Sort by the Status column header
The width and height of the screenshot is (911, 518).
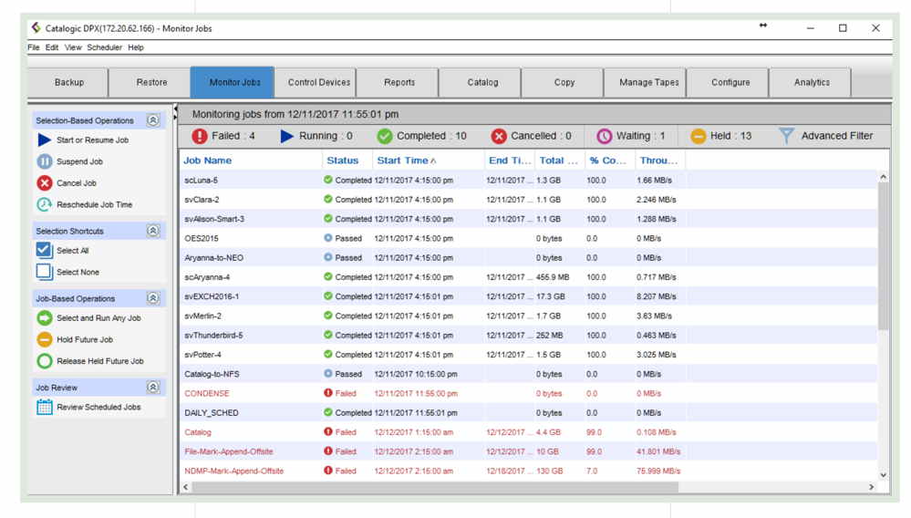[347, 161]
